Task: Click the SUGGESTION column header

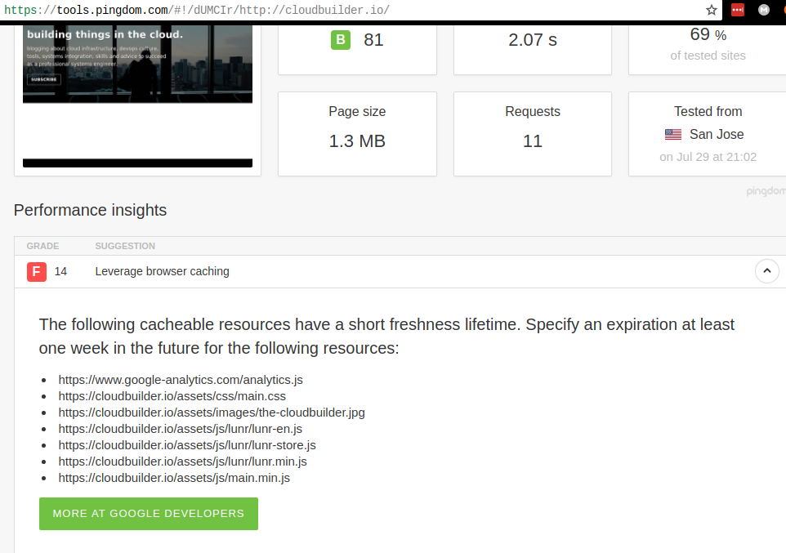Action: tap(125, 246)
